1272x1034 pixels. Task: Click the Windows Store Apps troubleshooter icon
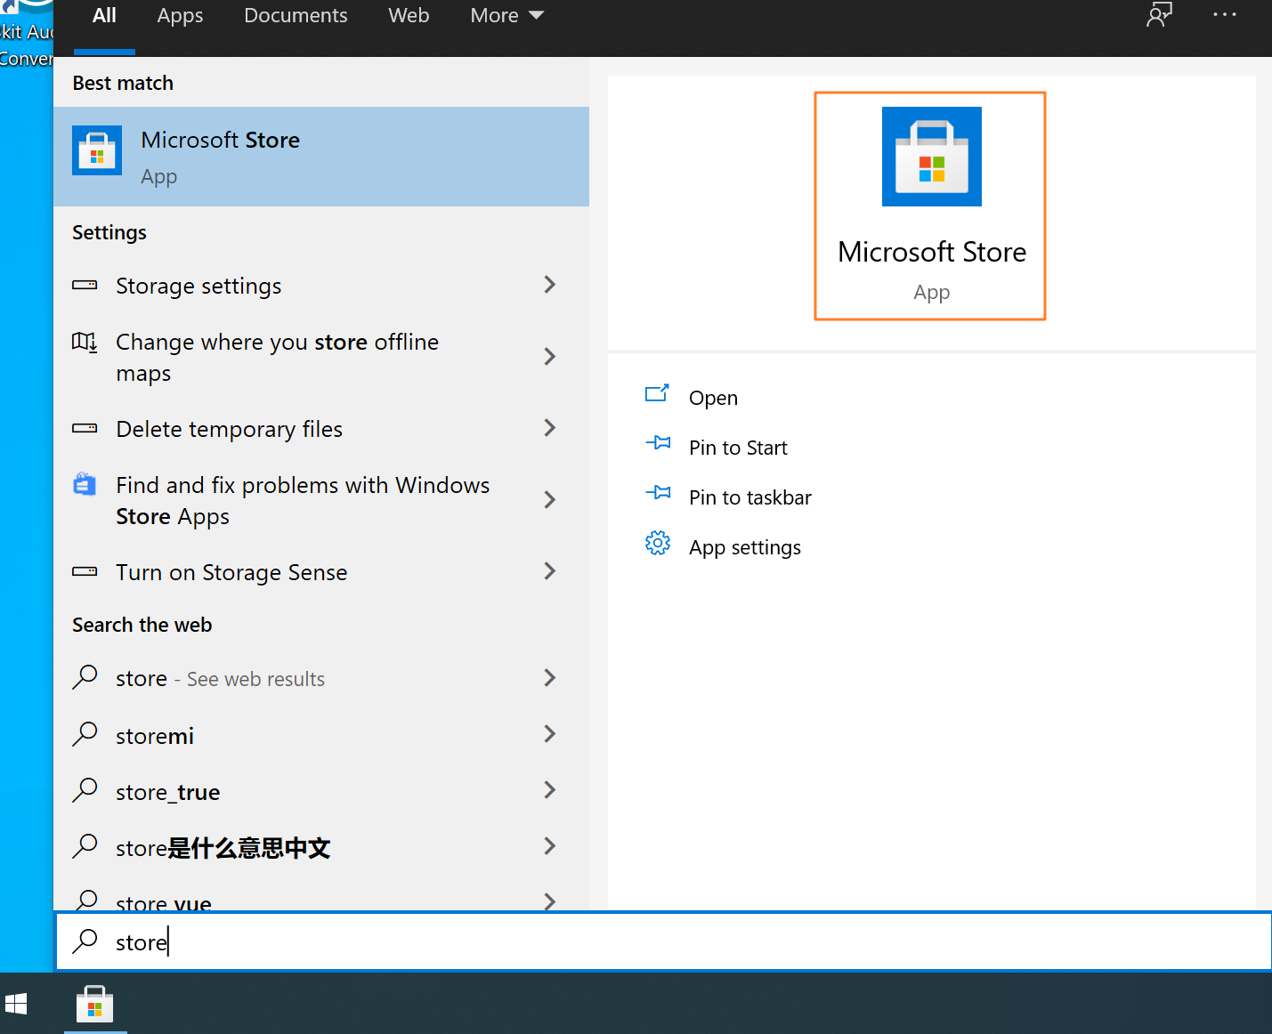coord(85,484)
